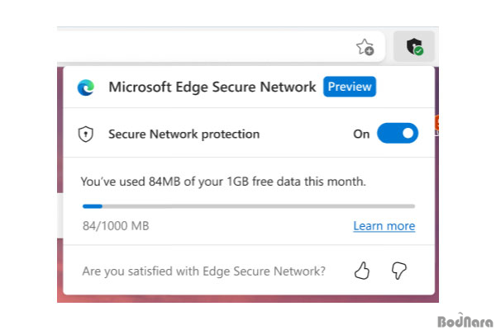Open the Learn more link

pos(384,226)
